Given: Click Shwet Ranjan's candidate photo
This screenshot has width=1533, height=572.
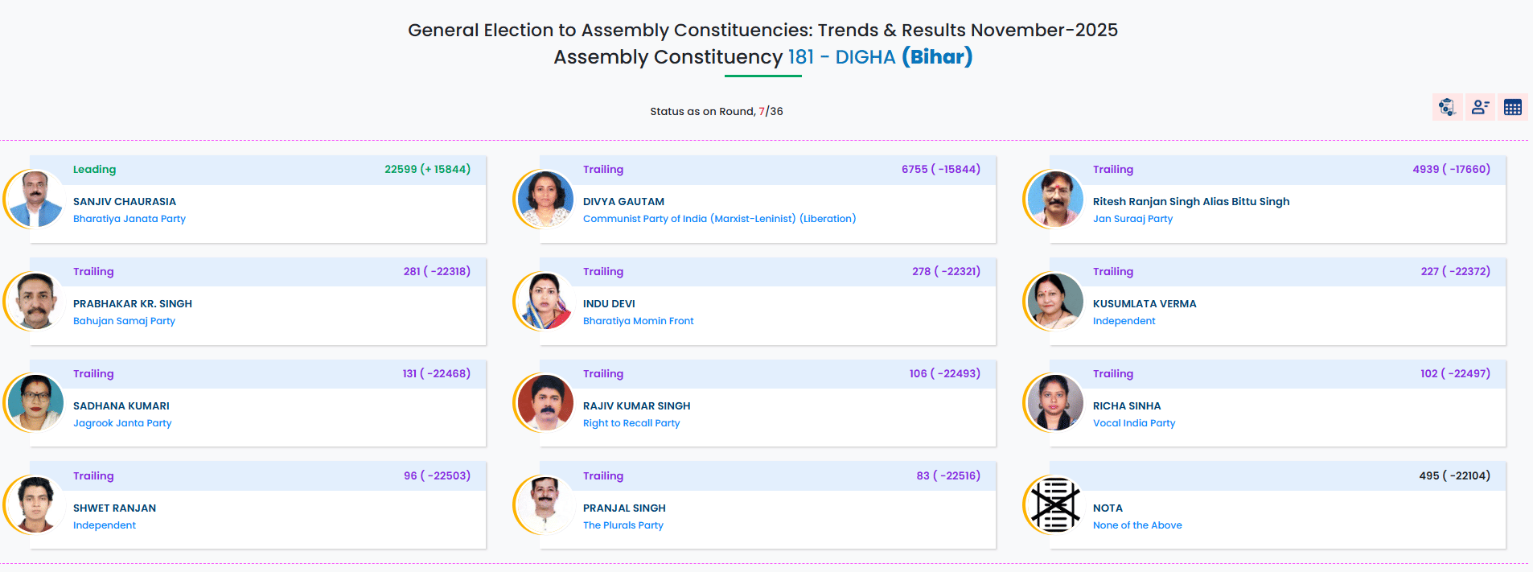Looking at the screenshot, I should click(x=35, y=505).
